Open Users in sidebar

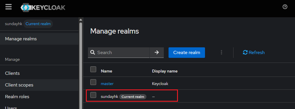click(x=39, y=107)
